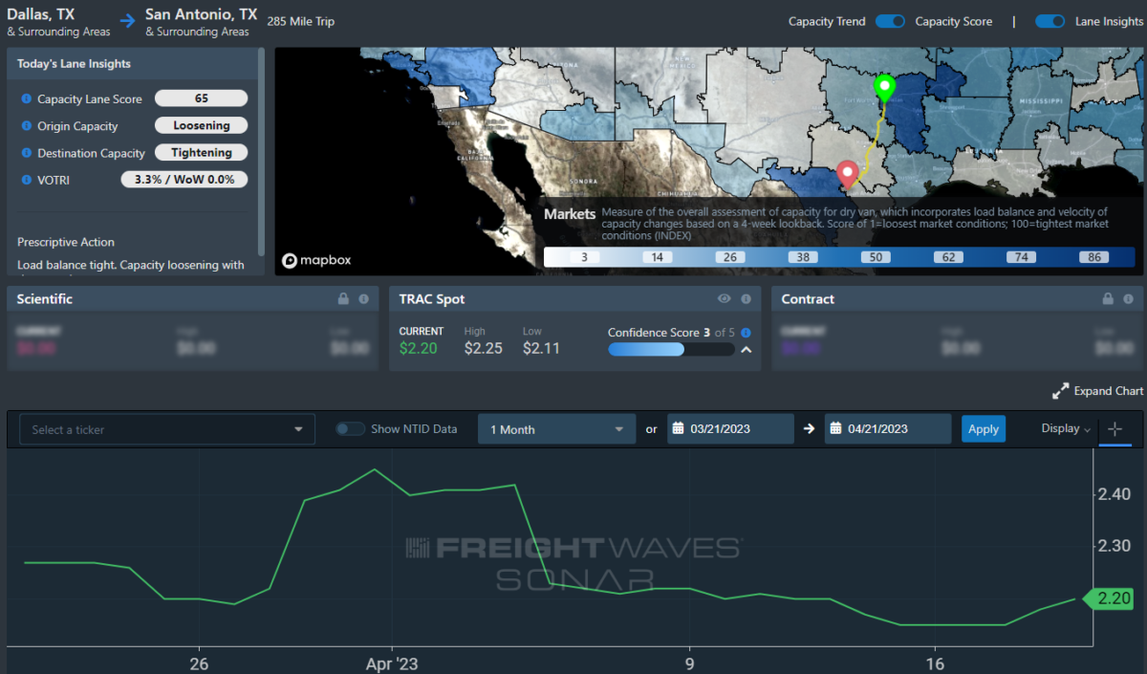1147x674 pixels.
Task: Click the Apply button
Action: tap(984, 429)
